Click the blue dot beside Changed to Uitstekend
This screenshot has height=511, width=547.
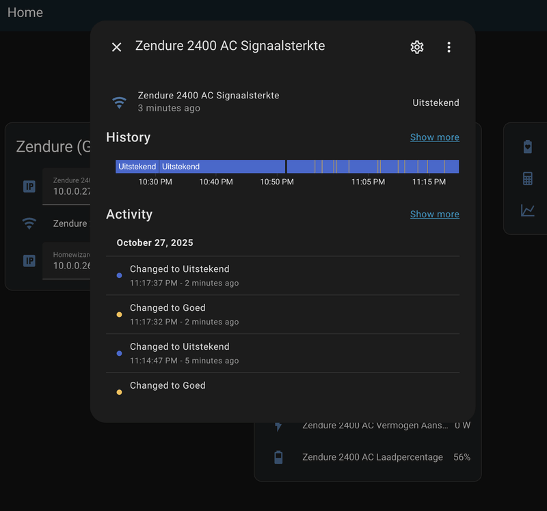[120, 275]
